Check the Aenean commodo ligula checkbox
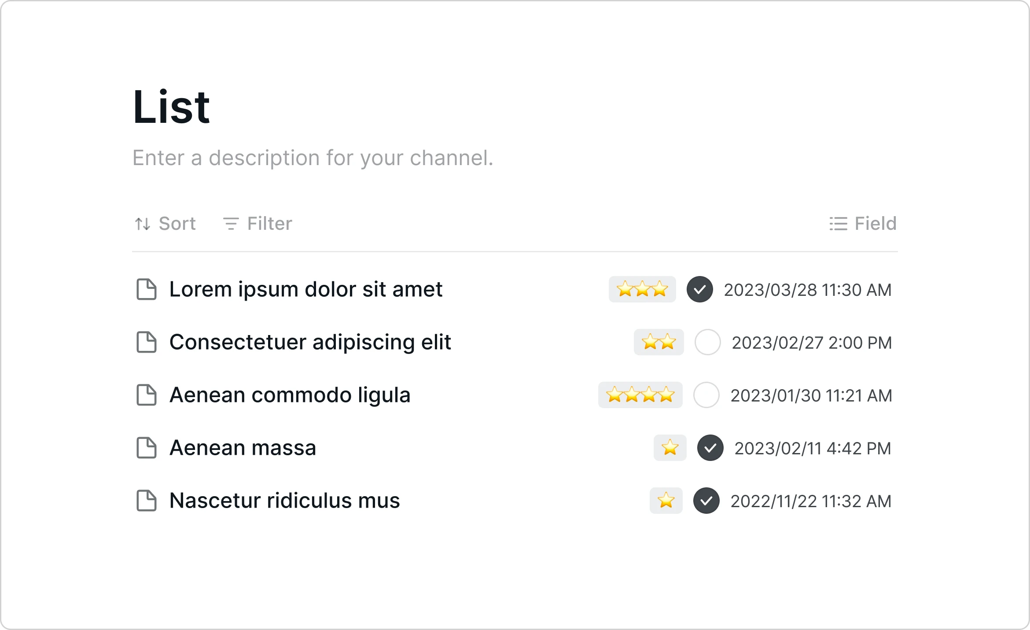The height and width of the screenshot is (630, 1030). (x=706, y=395)
